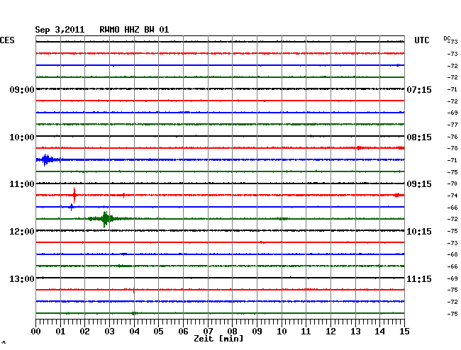
Task: Click the 11:15 UTC time label
Action: [419, 278]
